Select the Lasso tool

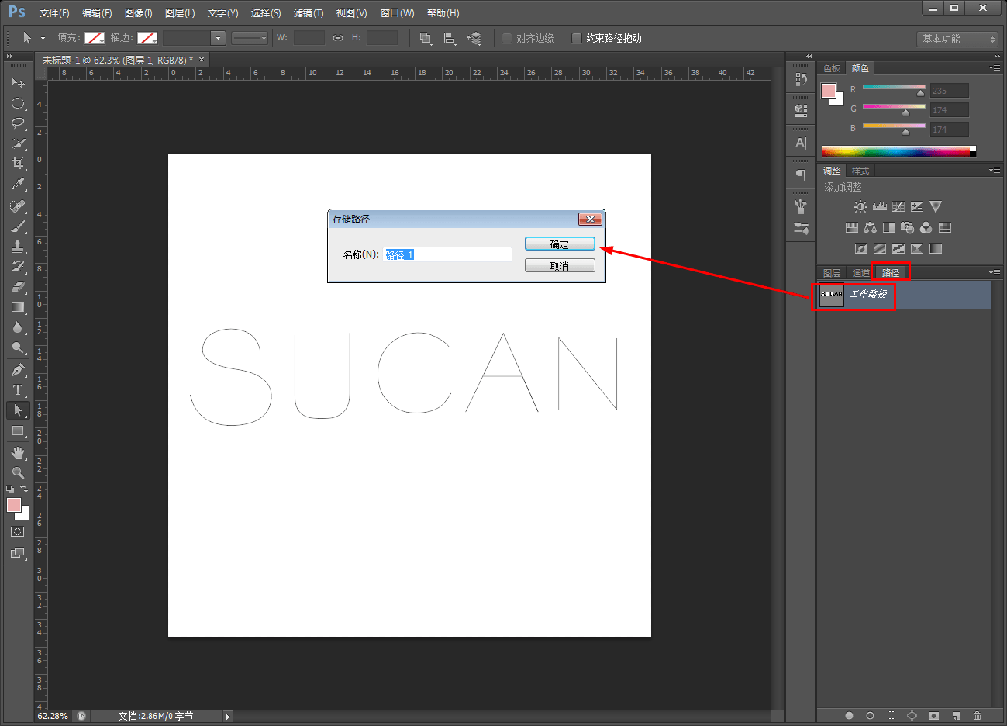coord(18,123)
